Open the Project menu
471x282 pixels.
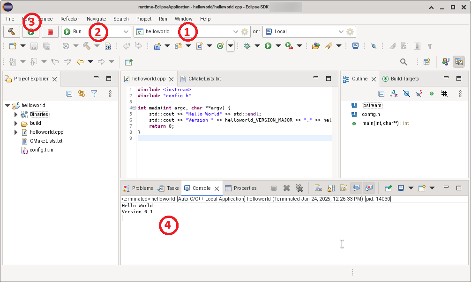pos(144,19)
